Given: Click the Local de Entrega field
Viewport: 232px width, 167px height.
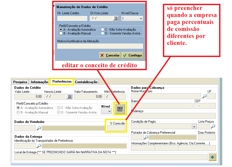Looking at the screenshot, I should [x=111, y=157].
